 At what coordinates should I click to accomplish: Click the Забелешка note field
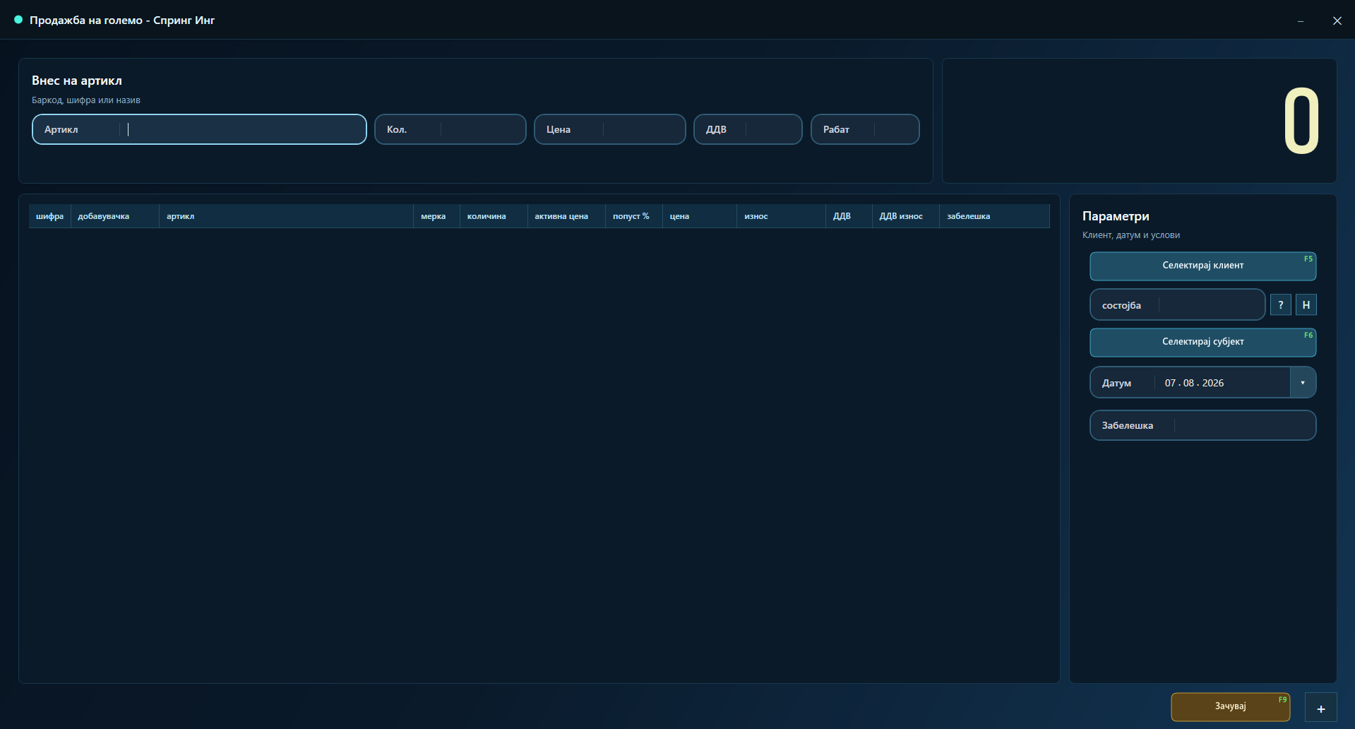[1202, 425]
